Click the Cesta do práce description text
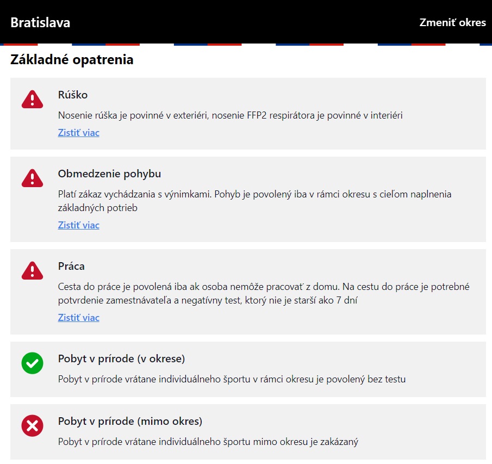Screen dimensions: 492x464 [x=264, y=293]
